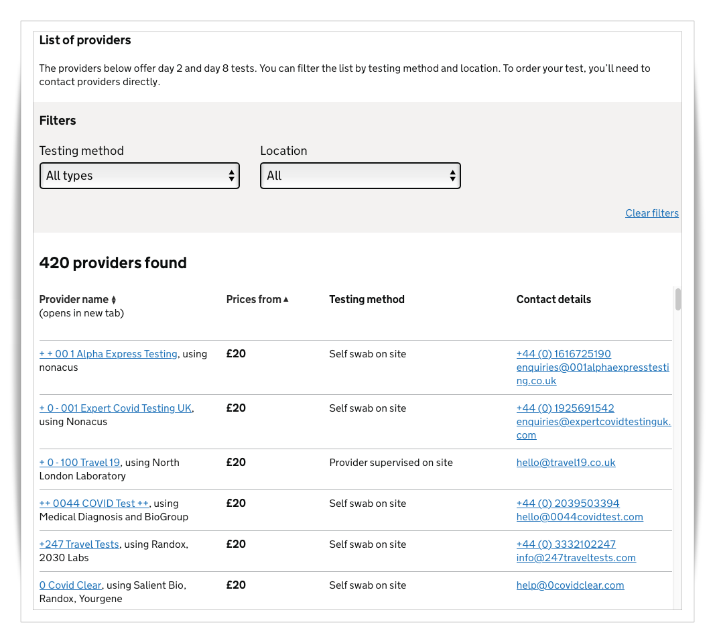Screen dimensions: 715x643
Task: Sort by Prices from arrow
Action: tap(286, 299)
